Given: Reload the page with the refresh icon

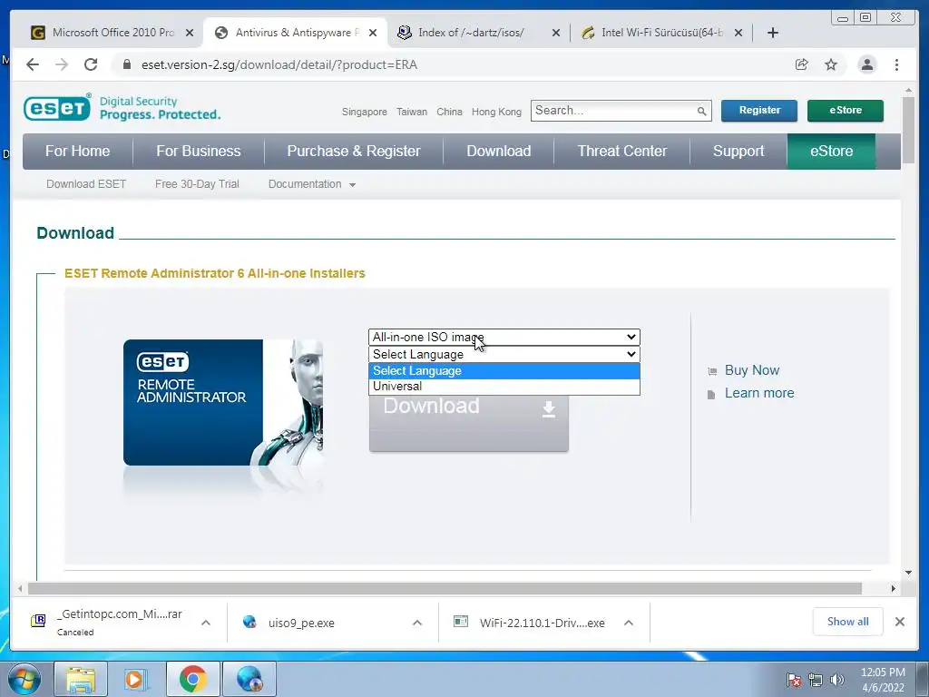Looking at the screenshot, I should [91, 64].
